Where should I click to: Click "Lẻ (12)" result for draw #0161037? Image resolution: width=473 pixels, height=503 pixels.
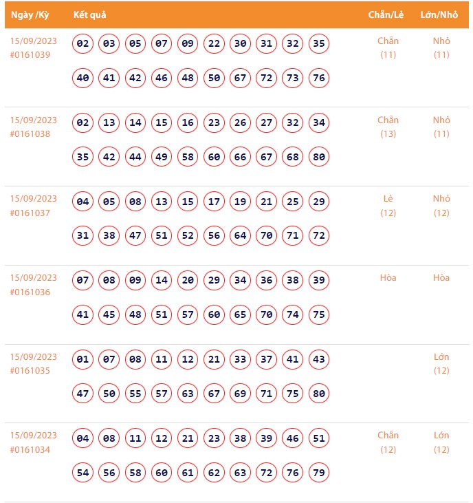(x=388, y=206)
